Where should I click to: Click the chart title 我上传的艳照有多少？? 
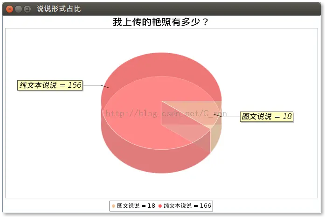click(160, 22)
